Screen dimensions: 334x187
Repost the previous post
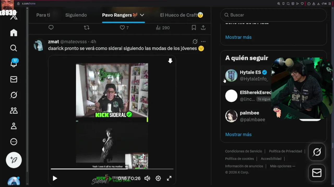87,28
